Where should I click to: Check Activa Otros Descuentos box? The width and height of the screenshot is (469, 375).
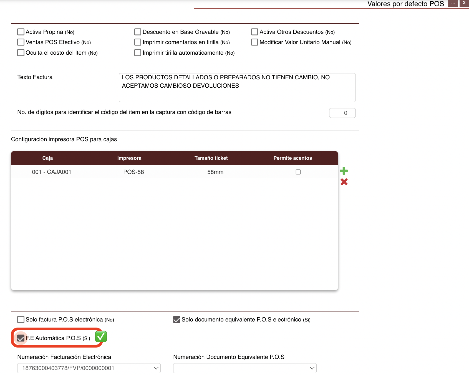[x=254, y=32]
